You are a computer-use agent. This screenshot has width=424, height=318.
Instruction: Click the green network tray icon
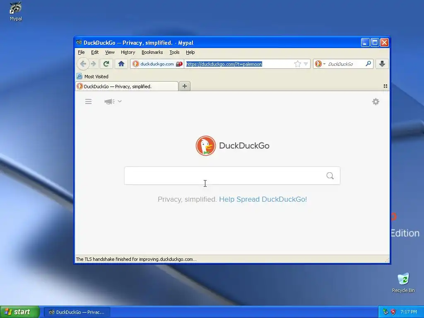click(385, 312)
